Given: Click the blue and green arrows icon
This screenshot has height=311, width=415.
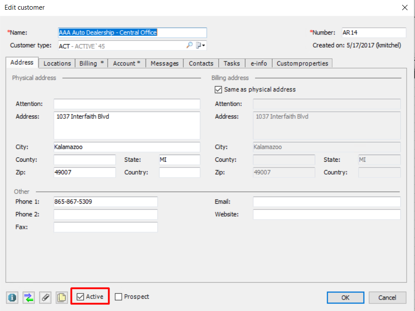Looking at the screenshot, I should pos(29,297).
